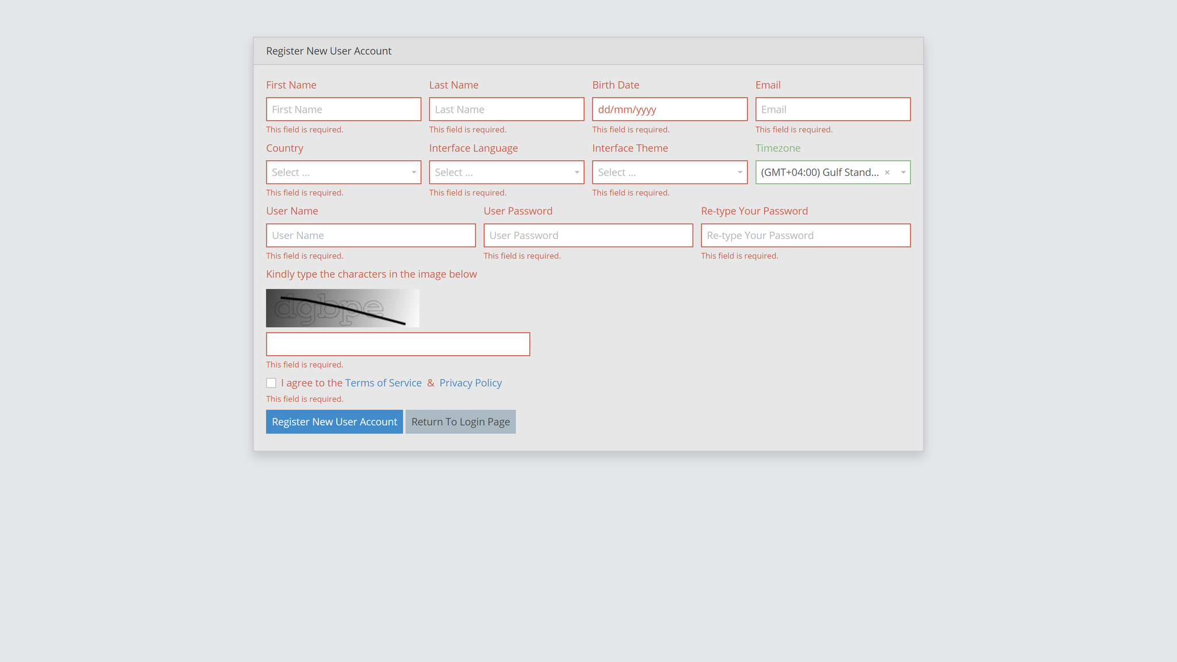This screenshot has width=1177, height=662.
Task: Focus the captcha text entry field
Action: pos(397,344)
